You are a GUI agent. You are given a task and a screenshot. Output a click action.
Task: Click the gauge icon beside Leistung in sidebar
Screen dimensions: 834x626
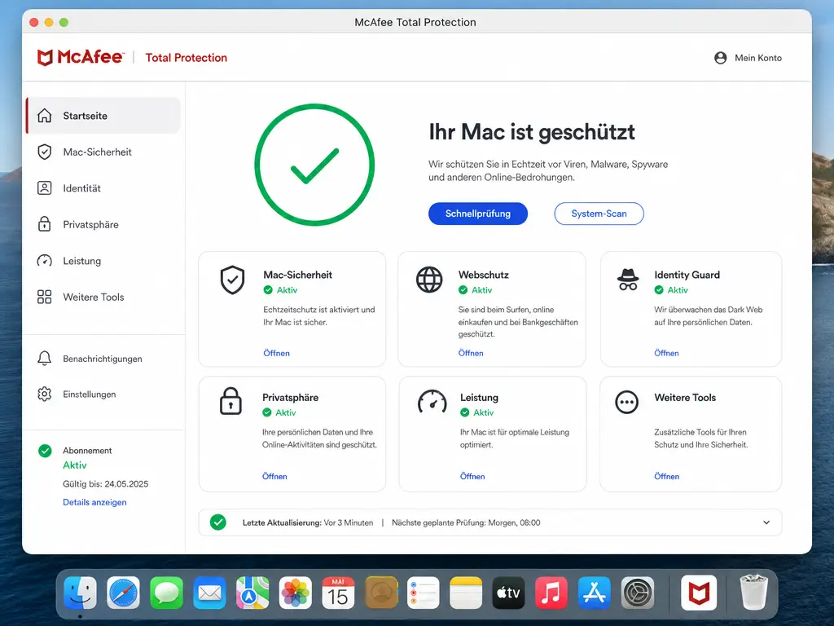pos(45,261)
